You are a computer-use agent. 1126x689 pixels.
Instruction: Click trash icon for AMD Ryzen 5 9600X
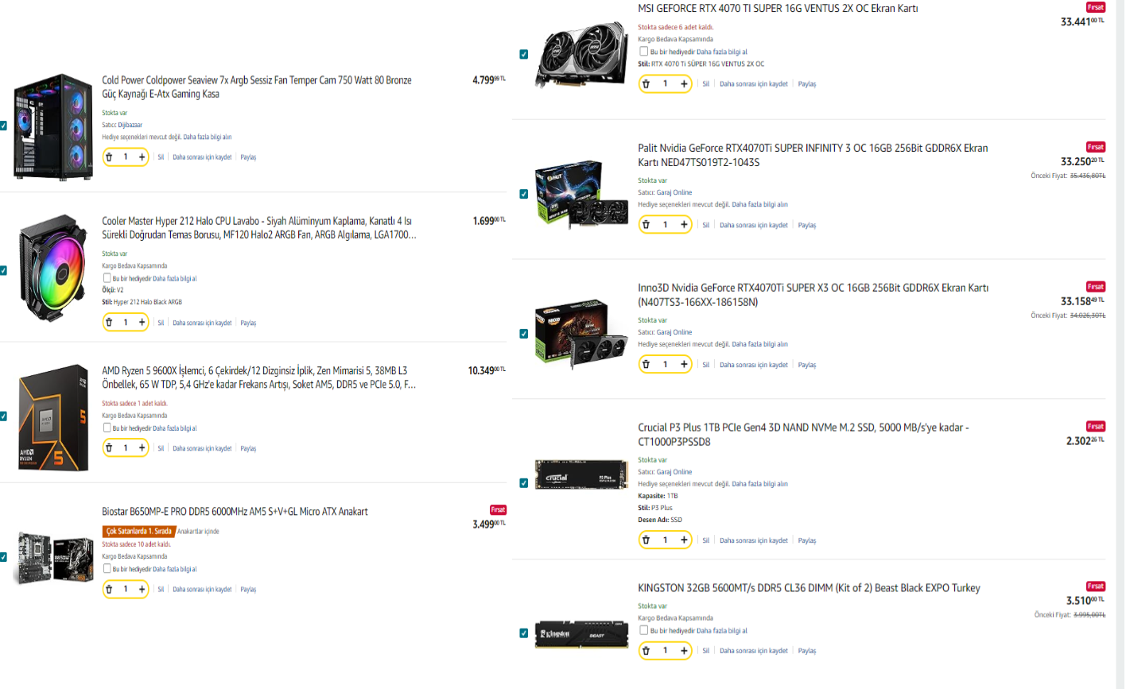tap(110, 448)
